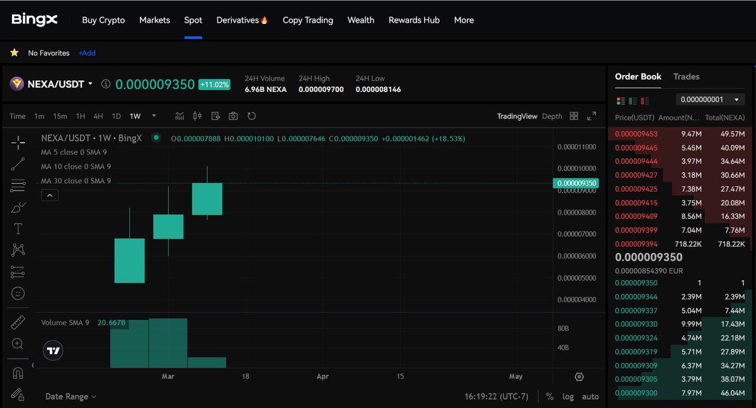This screenshot has width=756, height=408.
Task: Select the crosshair cursor tool
Action: pos(18,142)
